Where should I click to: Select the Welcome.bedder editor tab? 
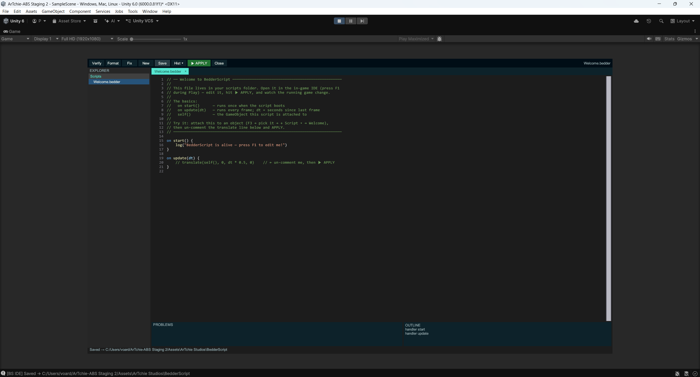click(x=168, y=71)
